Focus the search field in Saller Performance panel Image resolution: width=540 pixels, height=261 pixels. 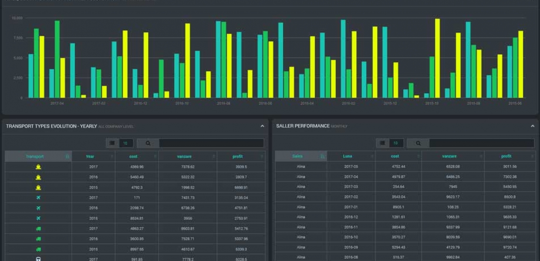[x=481, y=143]
